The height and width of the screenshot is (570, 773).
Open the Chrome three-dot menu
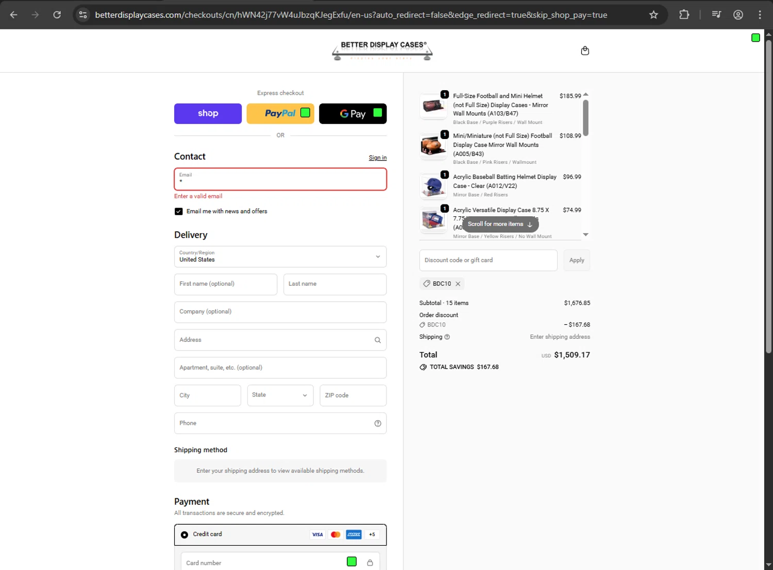pyautogui.click(x=760, y=15)
